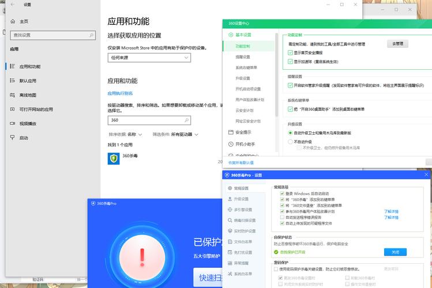
Task: Click the 常规设置 gear icon in 360杀毒Pro settings
Action: pos(230,188)
